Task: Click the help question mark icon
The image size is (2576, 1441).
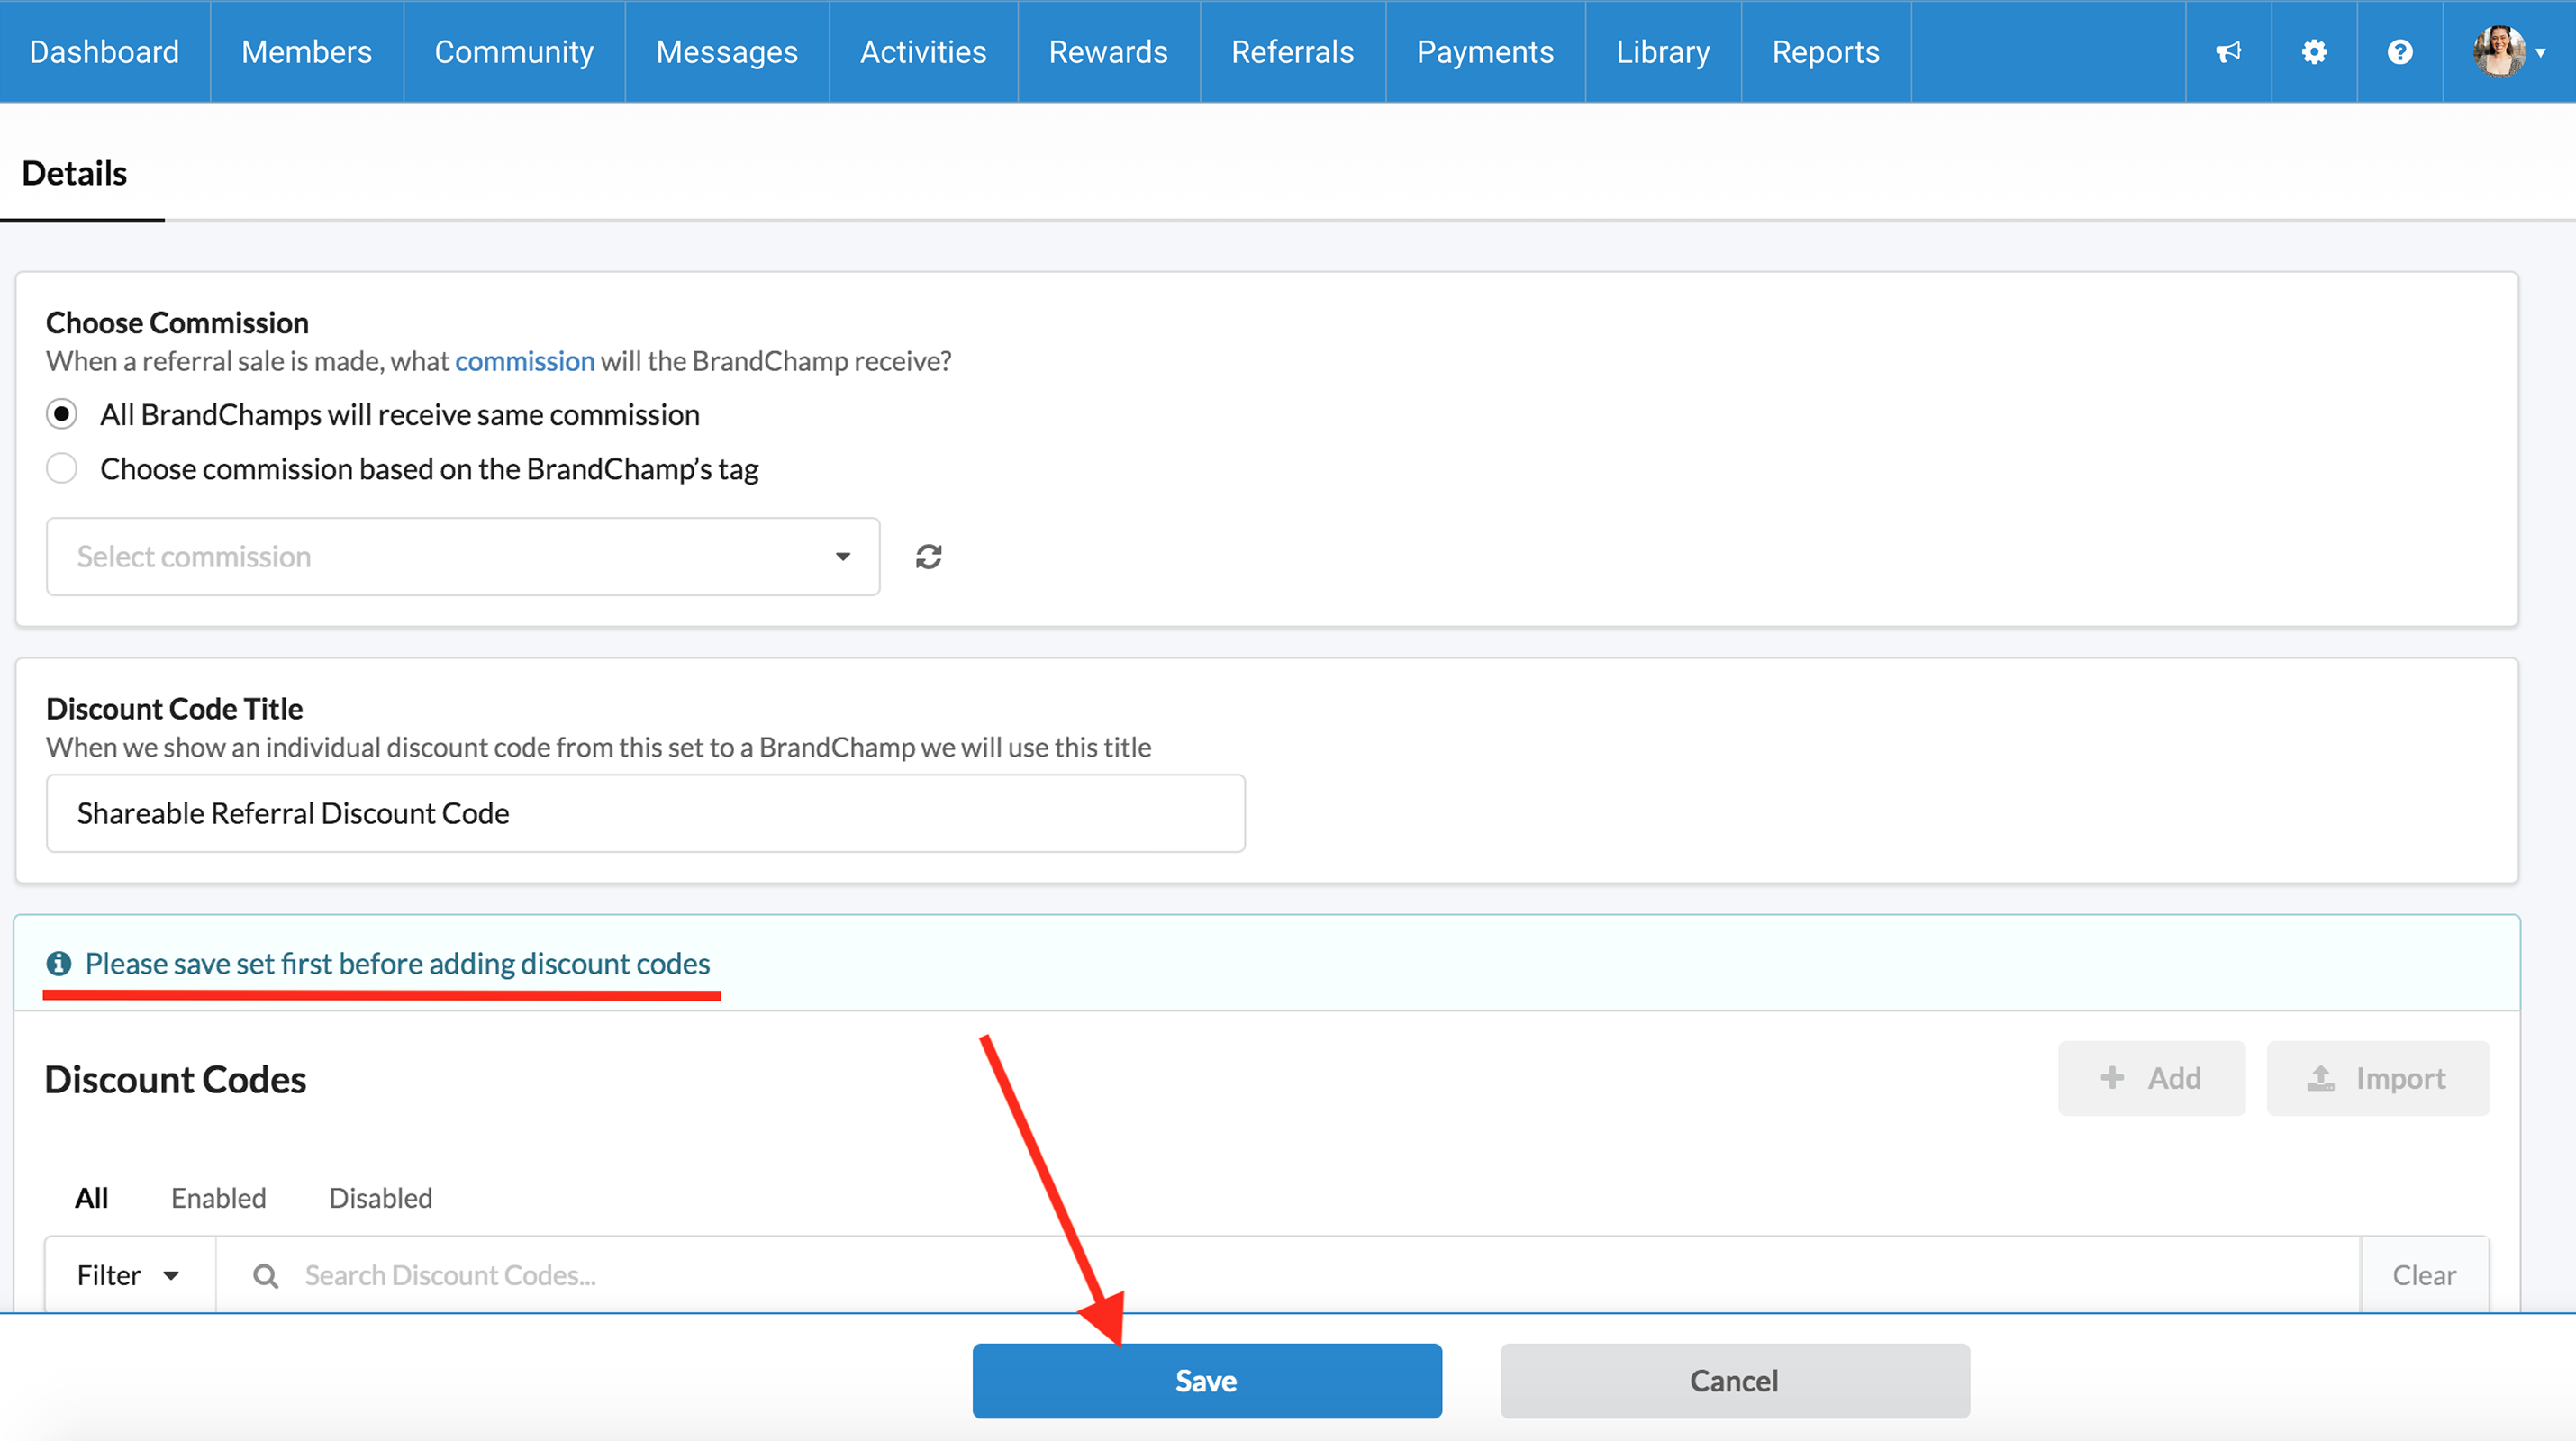Action: coord(2400,52)
